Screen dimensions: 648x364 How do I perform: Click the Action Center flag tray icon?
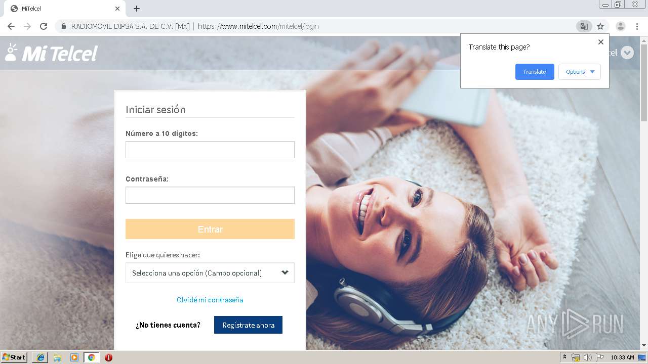pos(600,357)
